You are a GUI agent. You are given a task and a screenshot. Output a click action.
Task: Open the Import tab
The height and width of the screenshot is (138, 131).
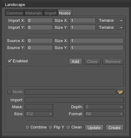(x=50, y=13)
